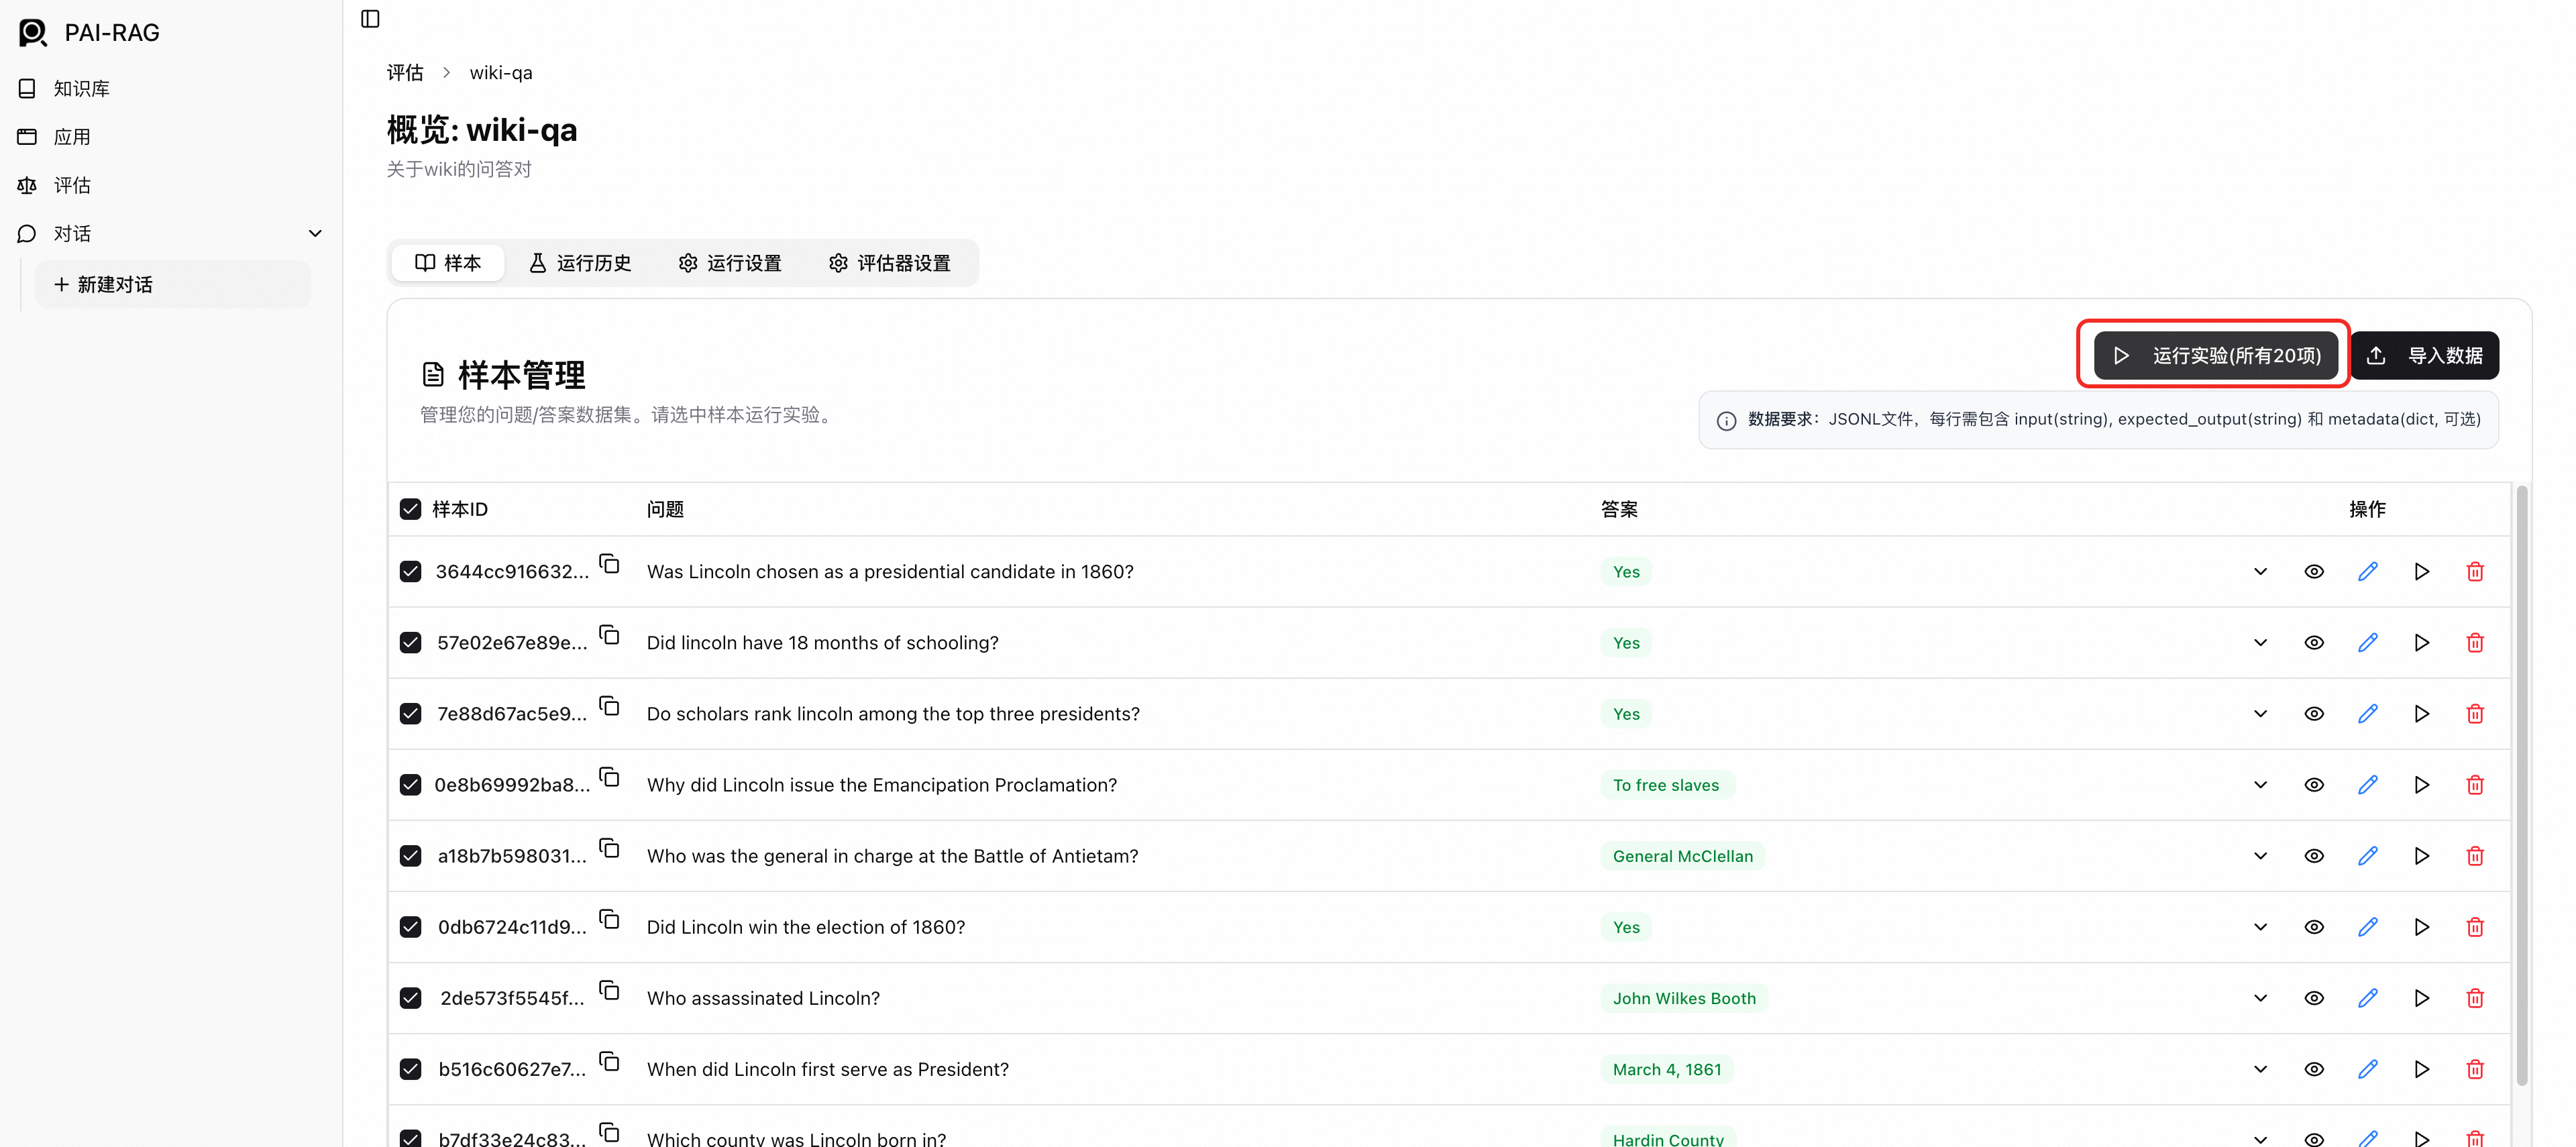Delete the first Lincoln 1860 candidate sample
Image resolution: width=2576 pixels, height=1147 pixels.
tap(2474, 572)
